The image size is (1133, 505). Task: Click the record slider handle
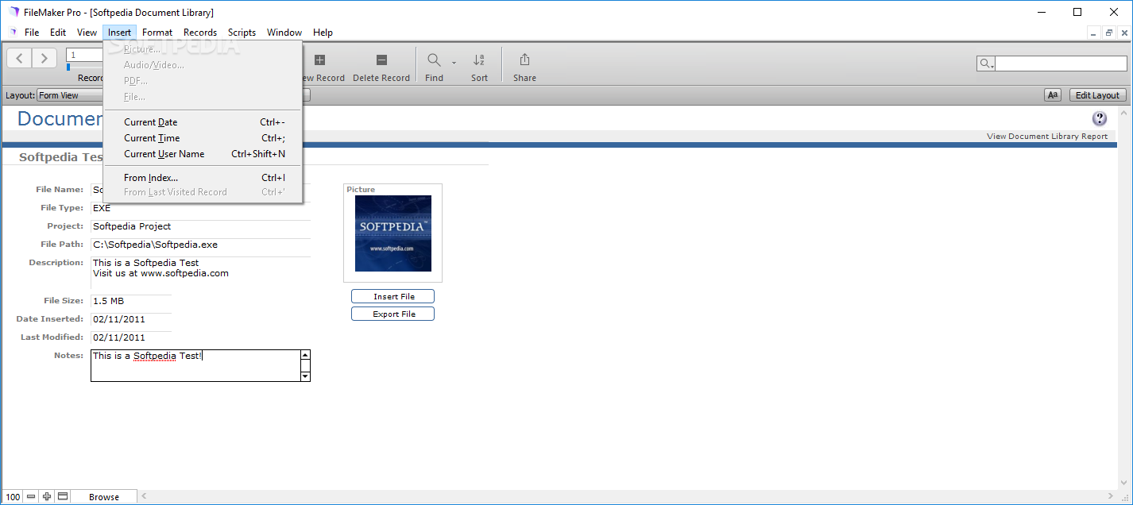(x=68, y=67)
